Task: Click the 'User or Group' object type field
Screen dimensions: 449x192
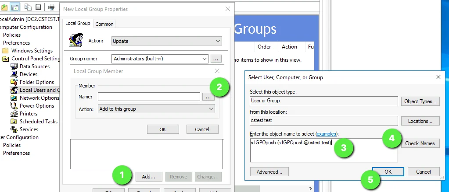Action: 324,101
